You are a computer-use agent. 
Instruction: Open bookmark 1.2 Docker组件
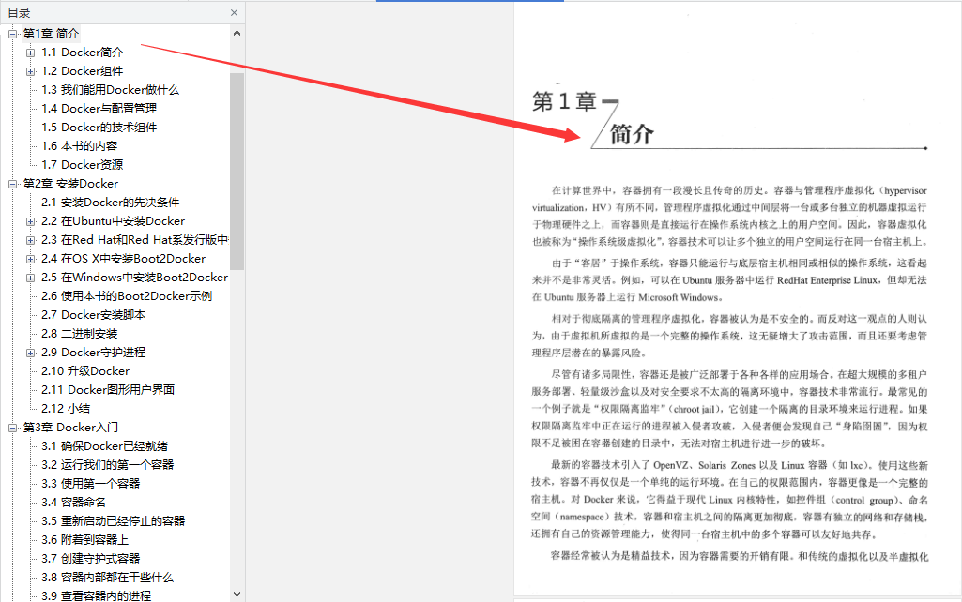pyautogui.click(x=83, y=71)
